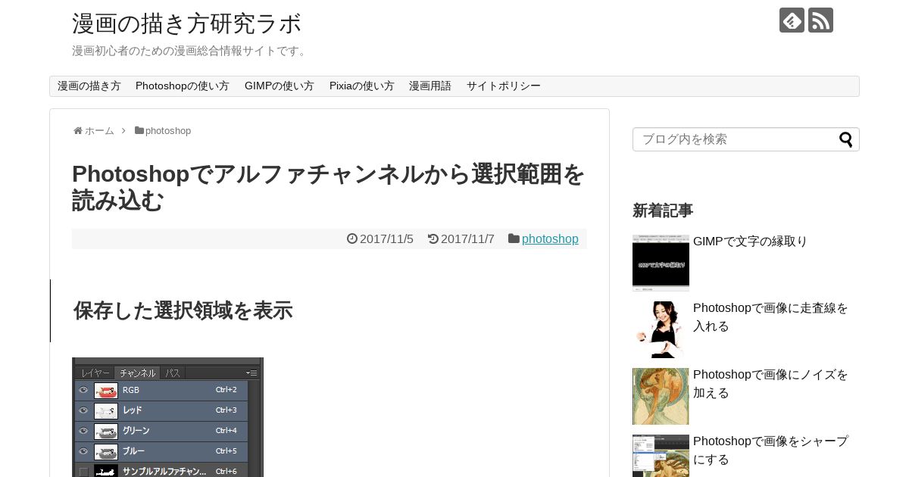The width and height of the screenshot is (909, 477).
Task: Toggle eye icon for RGB channel
Action: coord(83,391)
